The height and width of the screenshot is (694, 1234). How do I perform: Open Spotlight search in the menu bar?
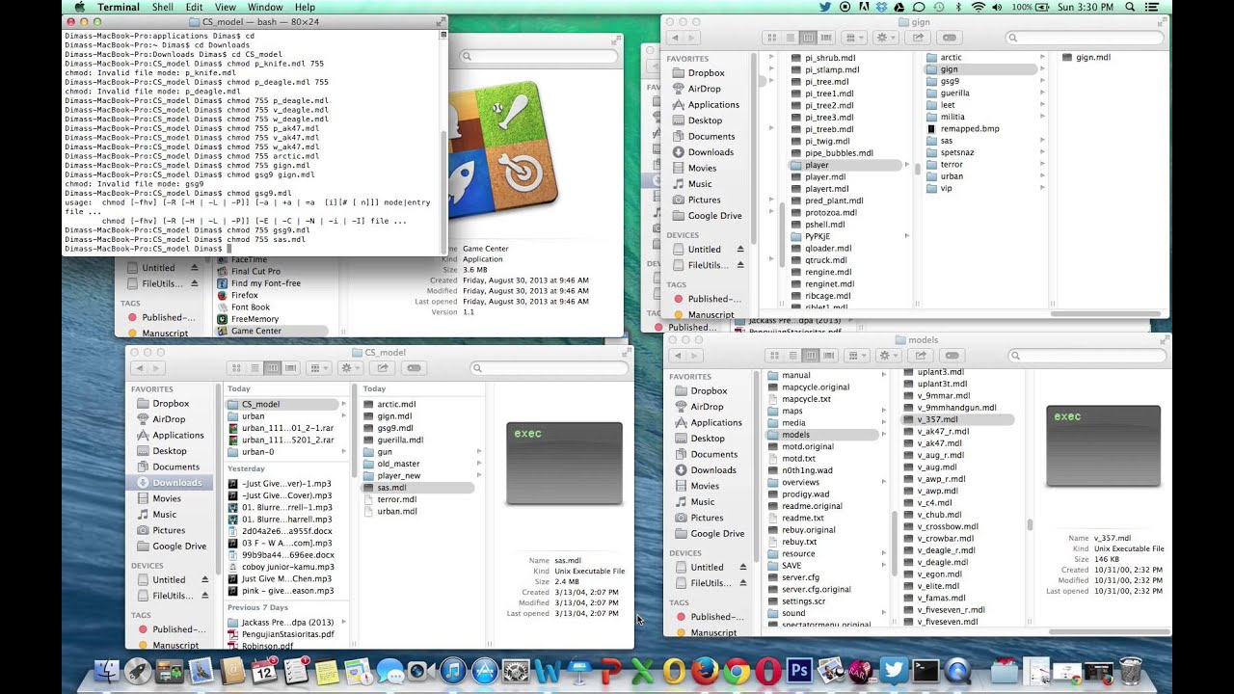click(x=1130, y=7)
